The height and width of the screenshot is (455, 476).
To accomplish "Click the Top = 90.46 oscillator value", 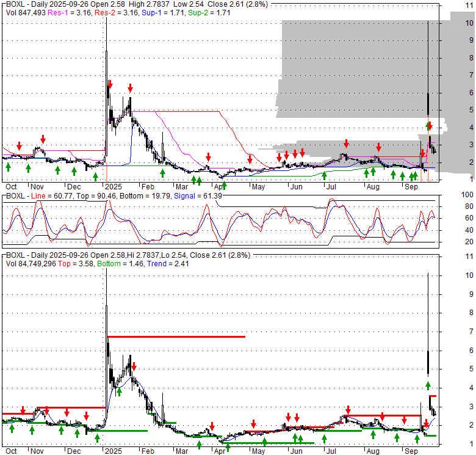I will coord(96,196).
